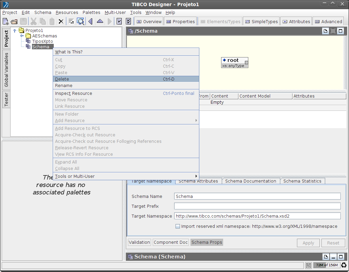Image resolution: width=349 pixels, height=272 pixels.
Task: Click the new project toolbar icon
Action: click(x=6, y=21)
